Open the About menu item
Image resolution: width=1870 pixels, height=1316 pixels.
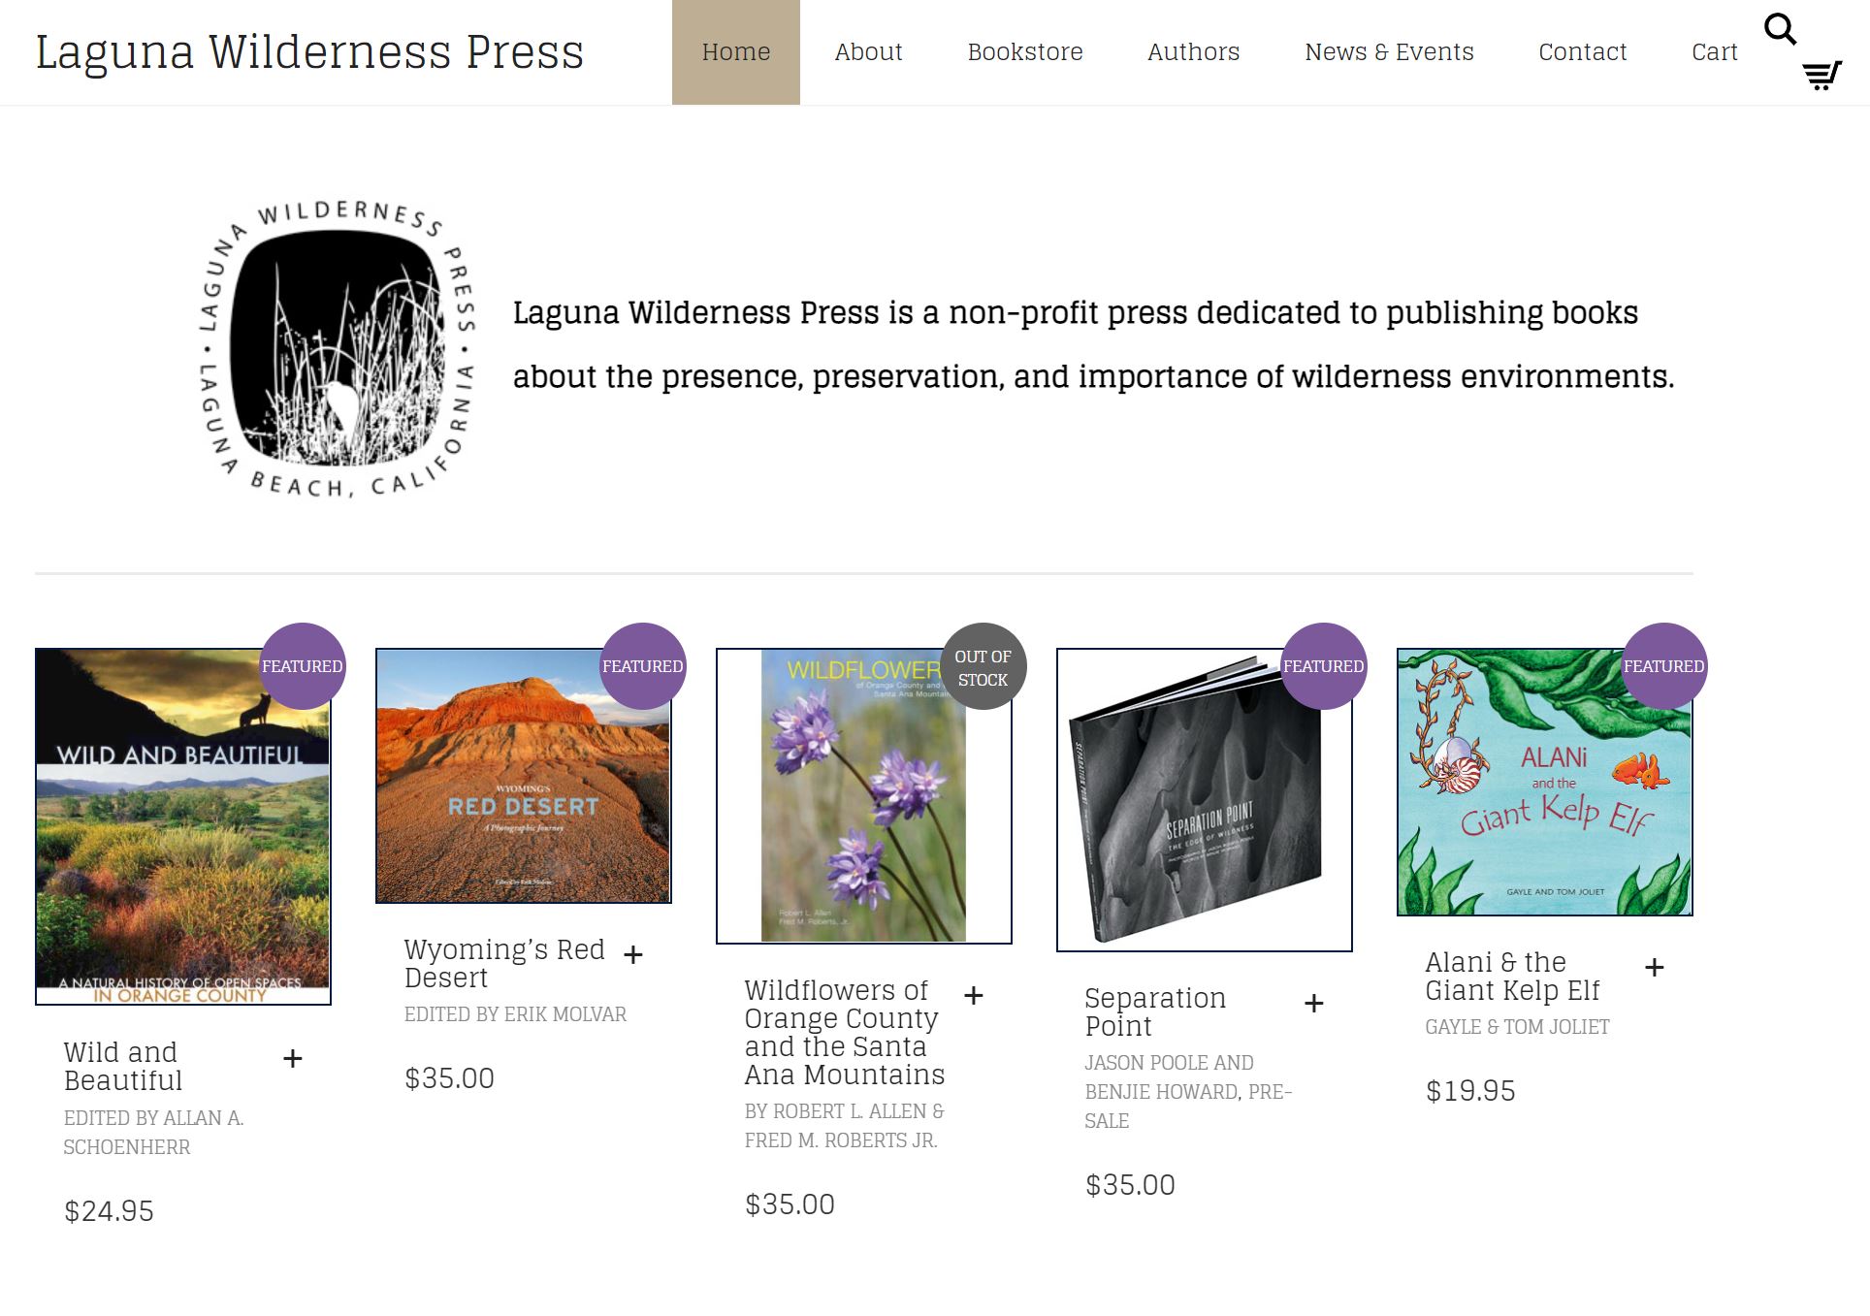pos(868,52)
